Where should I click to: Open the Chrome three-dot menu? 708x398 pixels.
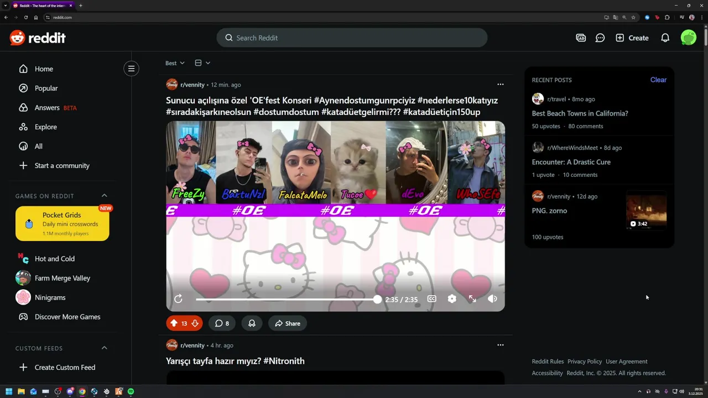pos(702,18)
